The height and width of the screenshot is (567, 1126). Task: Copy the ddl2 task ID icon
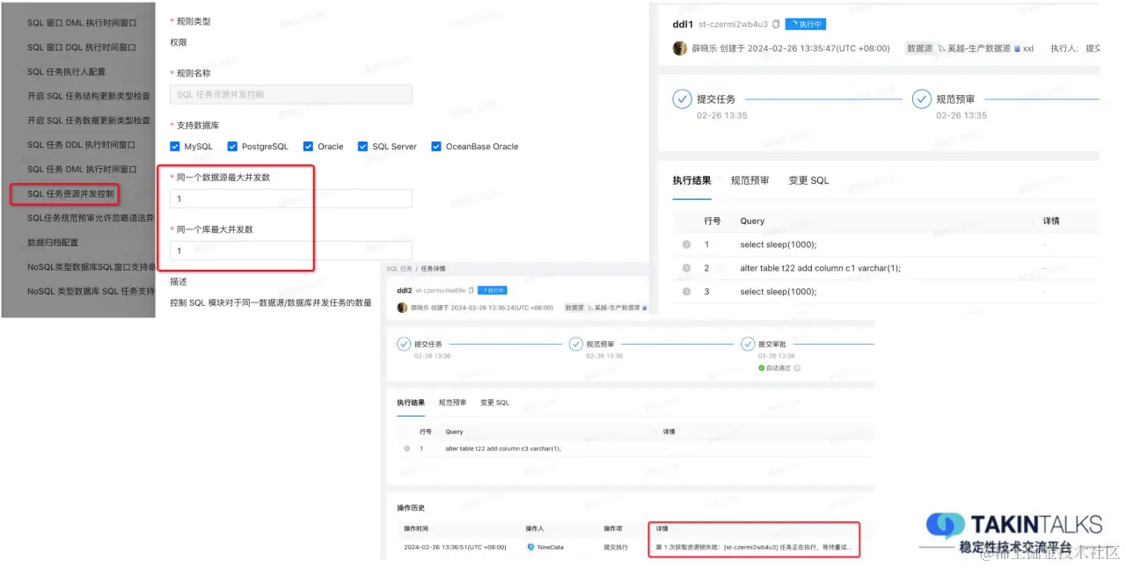472,290
